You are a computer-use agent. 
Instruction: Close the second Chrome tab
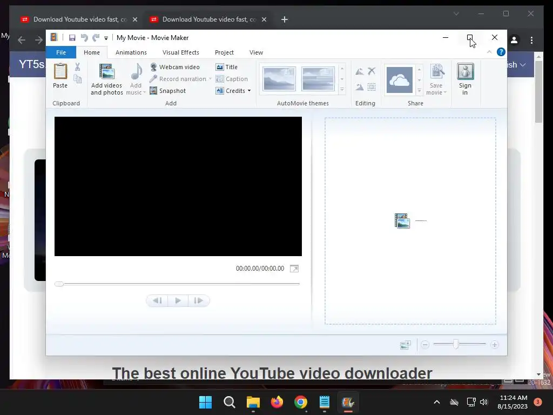264,20
